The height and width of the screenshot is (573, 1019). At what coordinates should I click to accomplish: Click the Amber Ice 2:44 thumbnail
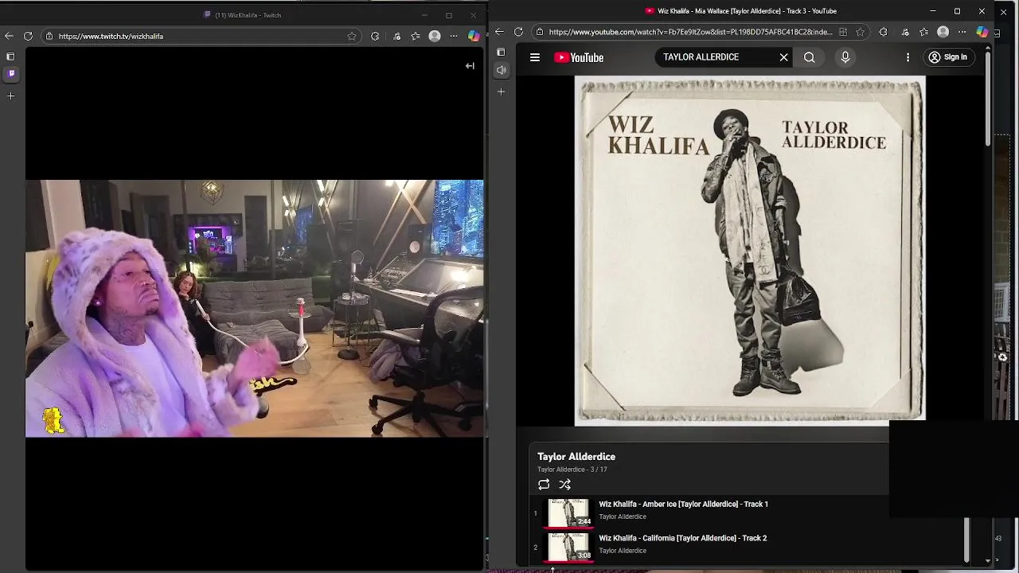click(569, 513)
